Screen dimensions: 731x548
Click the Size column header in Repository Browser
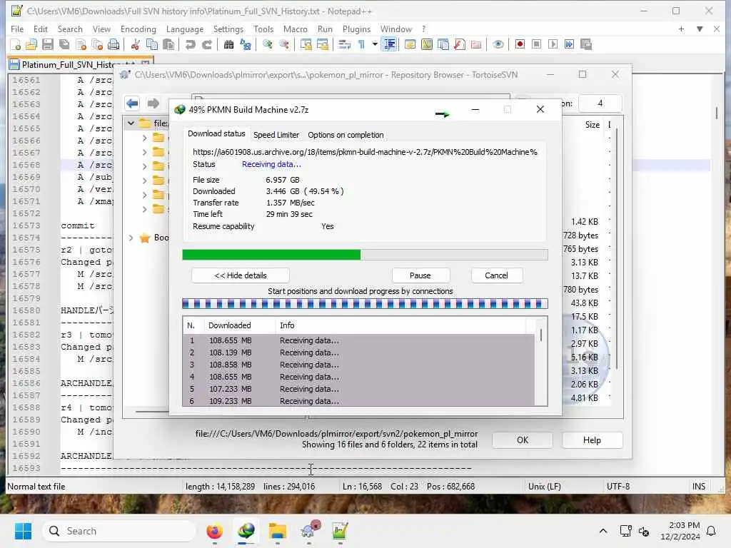coord(592,125)
